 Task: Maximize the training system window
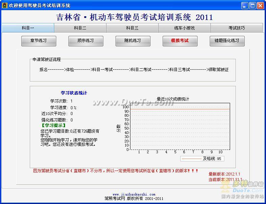pyautogui.click(x=252, y=5)
